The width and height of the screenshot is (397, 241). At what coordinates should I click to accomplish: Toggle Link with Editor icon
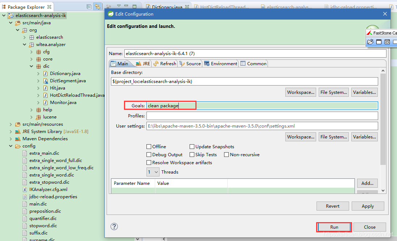(x=97, y=7)
